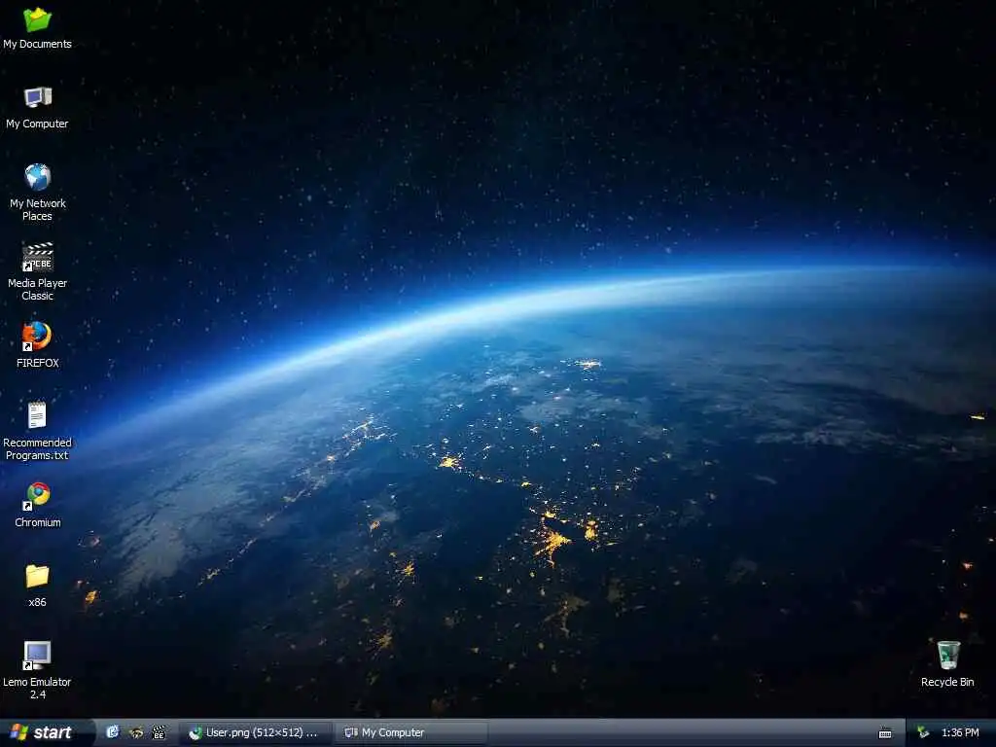Image resolution: width=996 pixels, height=747 pixels.
Task: Open the keyboard language bar icon
Action: click(885, 733)
